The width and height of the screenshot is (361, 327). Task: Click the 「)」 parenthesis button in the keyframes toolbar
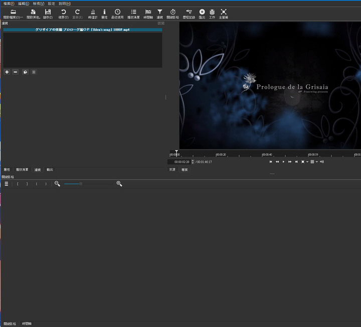point(46,184)
